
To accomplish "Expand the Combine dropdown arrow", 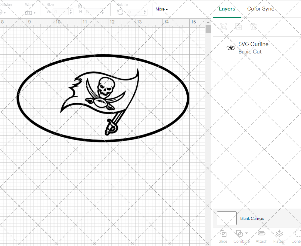I will 247,233.
